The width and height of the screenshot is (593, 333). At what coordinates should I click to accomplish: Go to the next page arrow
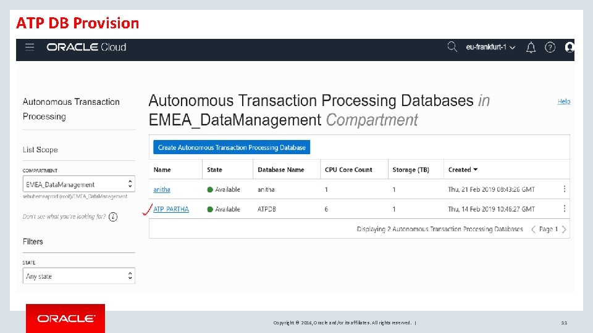click(x=564, y=229)
